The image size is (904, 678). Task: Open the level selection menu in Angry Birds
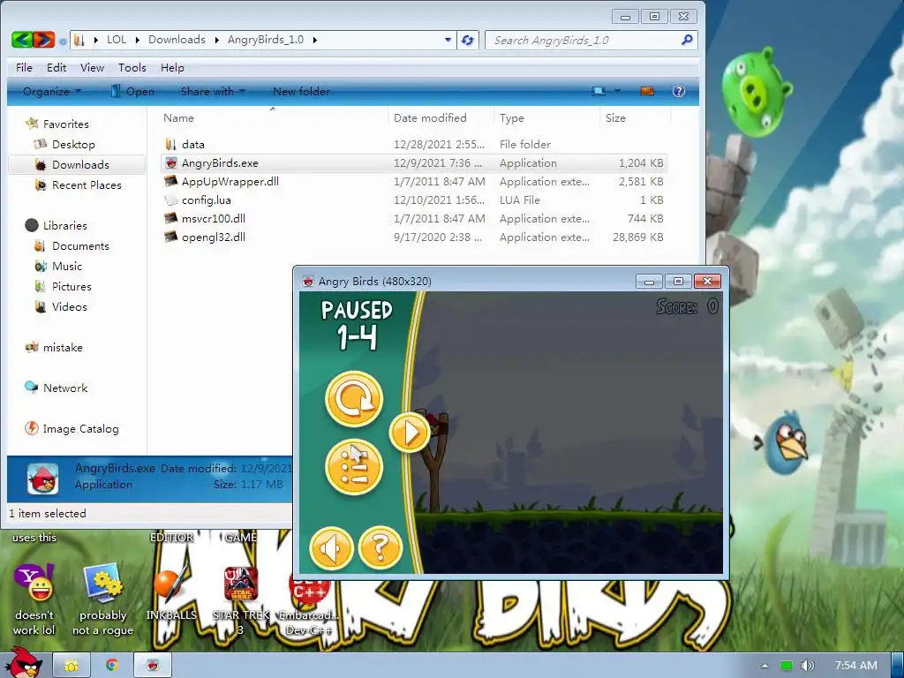coord(353,467)
